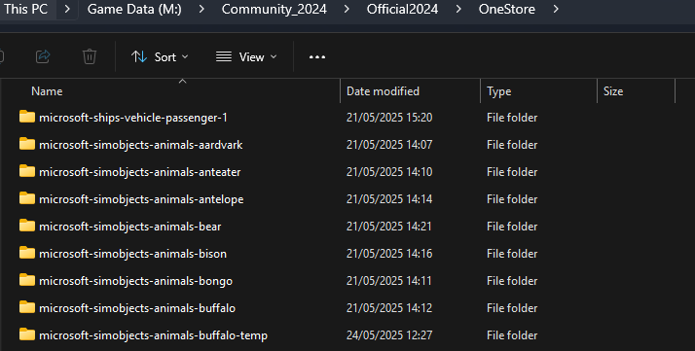
Task: Click folder icon of microsoft-ships-vehicle-passenger-1
Action: coord(27,117)
